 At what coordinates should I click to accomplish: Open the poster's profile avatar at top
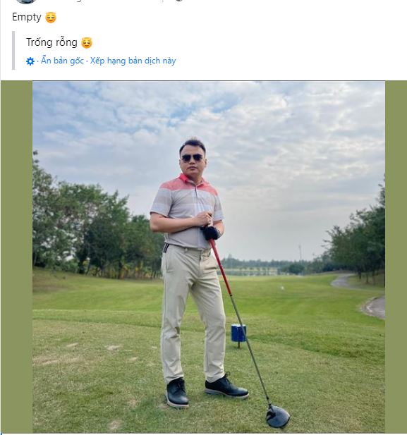tap(26, 1)
